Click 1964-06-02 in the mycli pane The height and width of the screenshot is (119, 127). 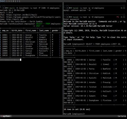pos(17,37)
